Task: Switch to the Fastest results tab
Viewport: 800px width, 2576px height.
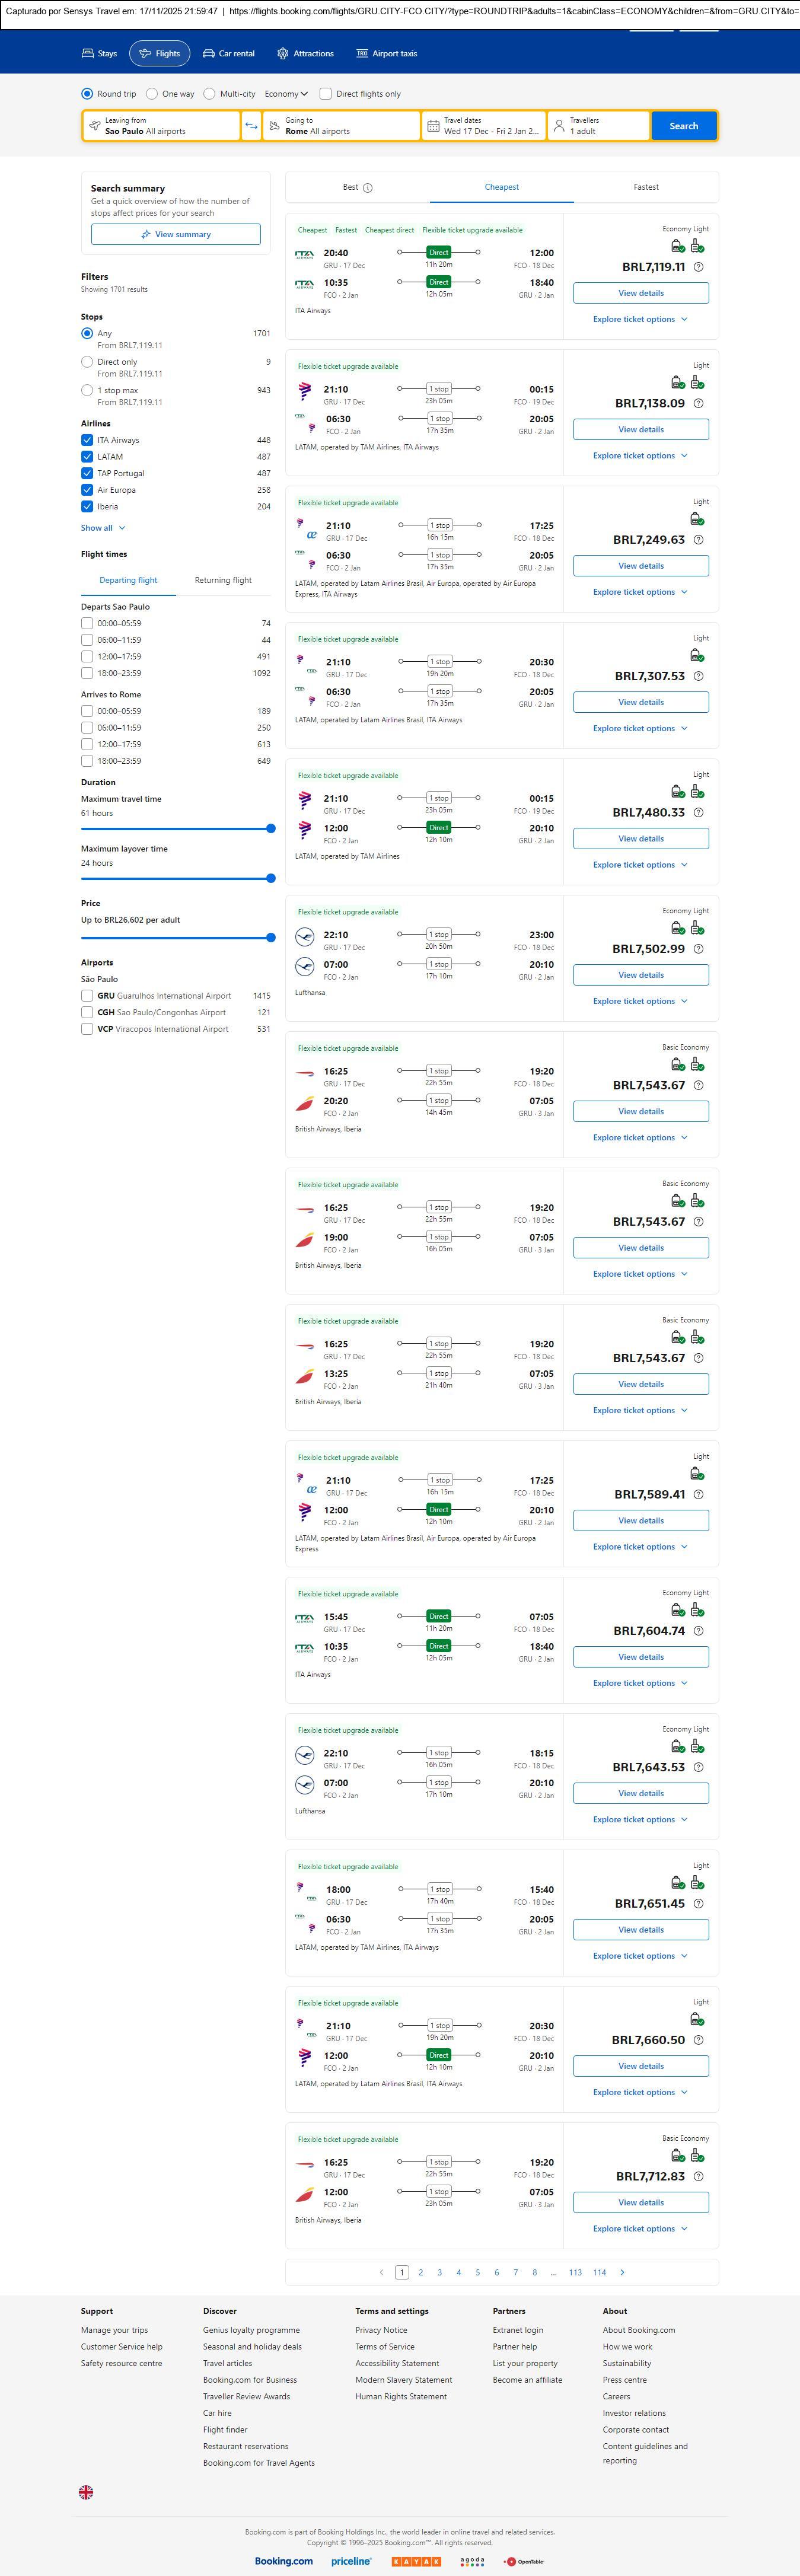Action: [645, 187]
